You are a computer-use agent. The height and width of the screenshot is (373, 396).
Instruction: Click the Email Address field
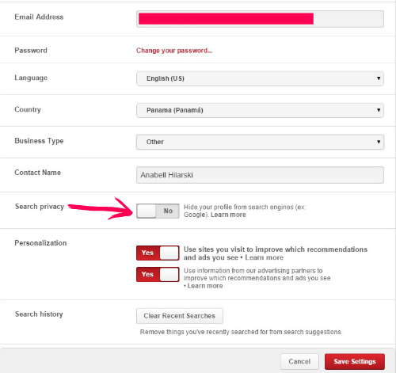pos(260,19)
